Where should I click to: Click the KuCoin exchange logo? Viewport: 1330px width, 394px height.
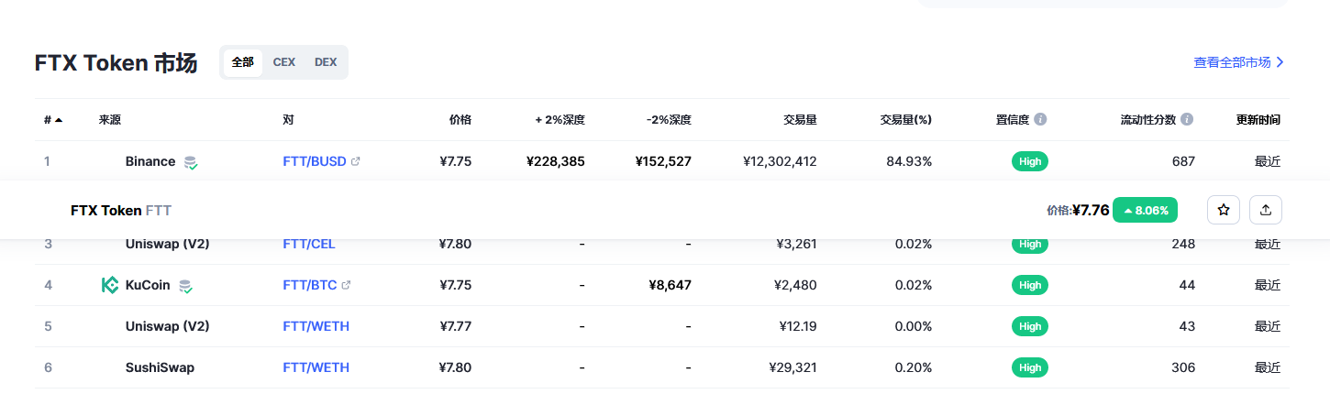tap(110, 285)
